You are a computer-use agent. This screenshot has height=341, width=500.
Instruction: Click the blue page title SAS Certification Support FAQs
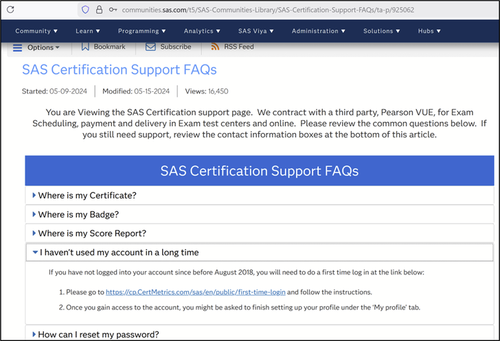120,69
